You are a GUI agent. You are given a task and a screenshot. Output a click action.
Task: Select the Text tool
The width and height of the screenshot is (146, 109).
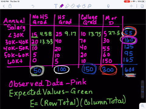pyautogui.click(x=56, y=6)
